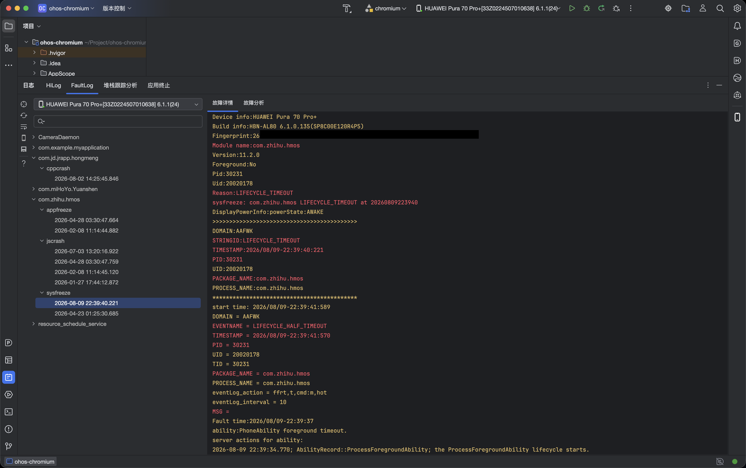Expand the resource_schedule_service node
746x468 pixels.
tap(34, 324)
